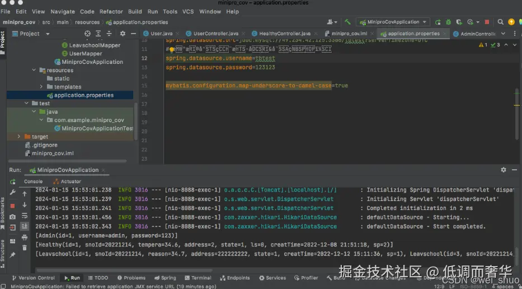
Task: Open the VCS menu
Action: (188, 12)
